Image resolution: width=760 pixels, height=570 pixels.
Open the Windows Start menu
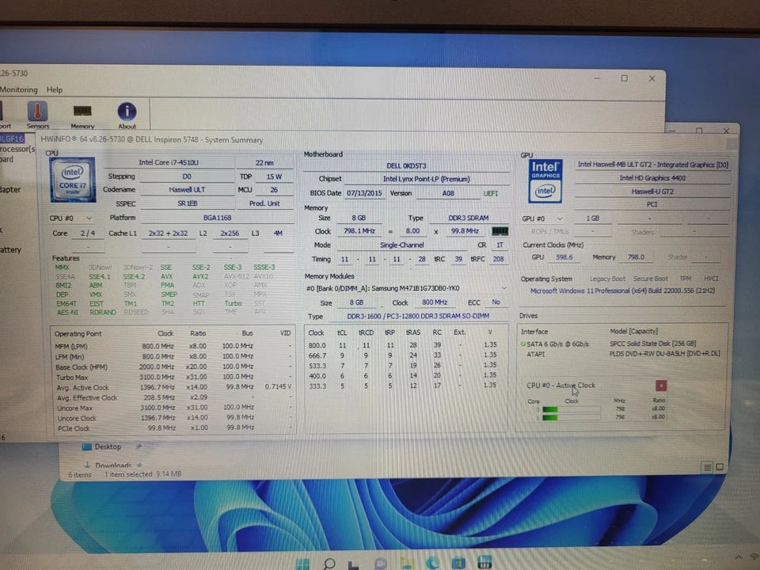click(302, 564)
